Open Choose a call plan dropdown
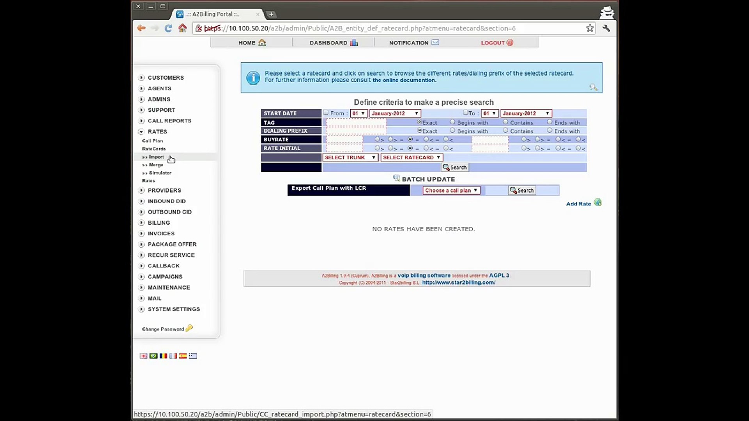 point(451,191)
